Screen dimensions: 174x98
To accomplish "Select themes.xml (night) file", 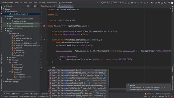I will tap(22, 77).
